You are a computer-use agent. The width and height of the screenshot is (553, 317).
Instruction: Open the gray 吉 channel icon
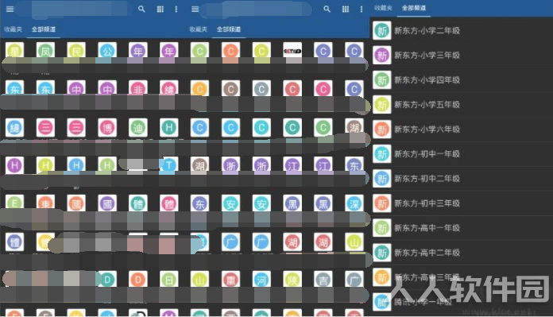pyautogui.click(x=323, y=280)
